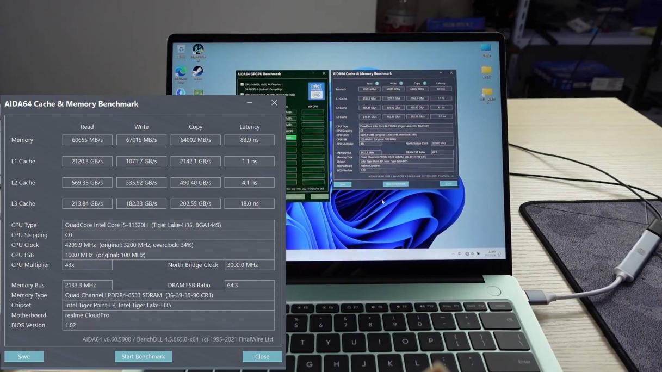
Task: Select L1 Cache Write value 1071.7 GB/s
Action: tap(141, 161)
